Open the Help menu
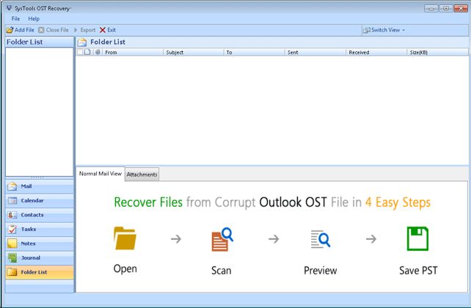Image resolution: width=471 pixels, height=308 pixels. click(34, 18)
